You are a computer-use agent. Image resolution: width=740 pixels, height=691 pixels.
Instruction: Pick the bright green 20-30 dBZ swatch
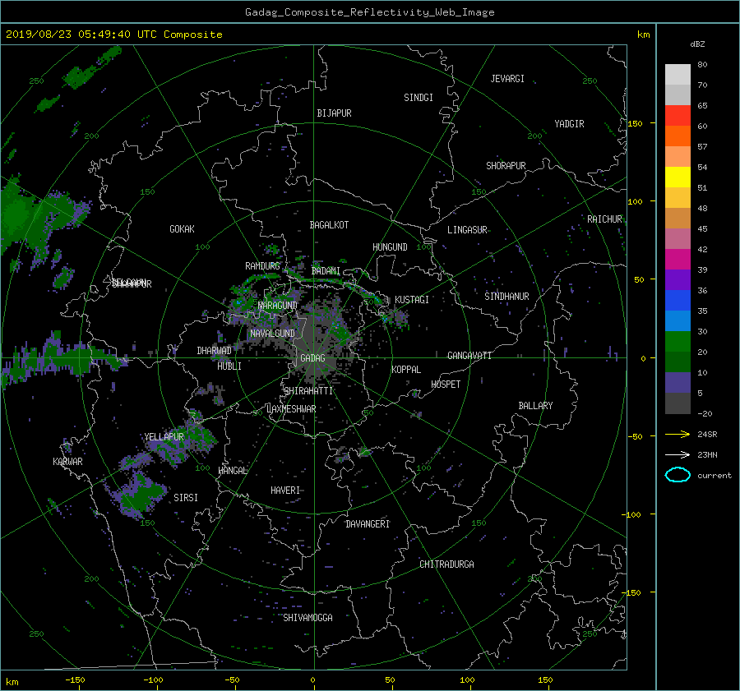678,342
